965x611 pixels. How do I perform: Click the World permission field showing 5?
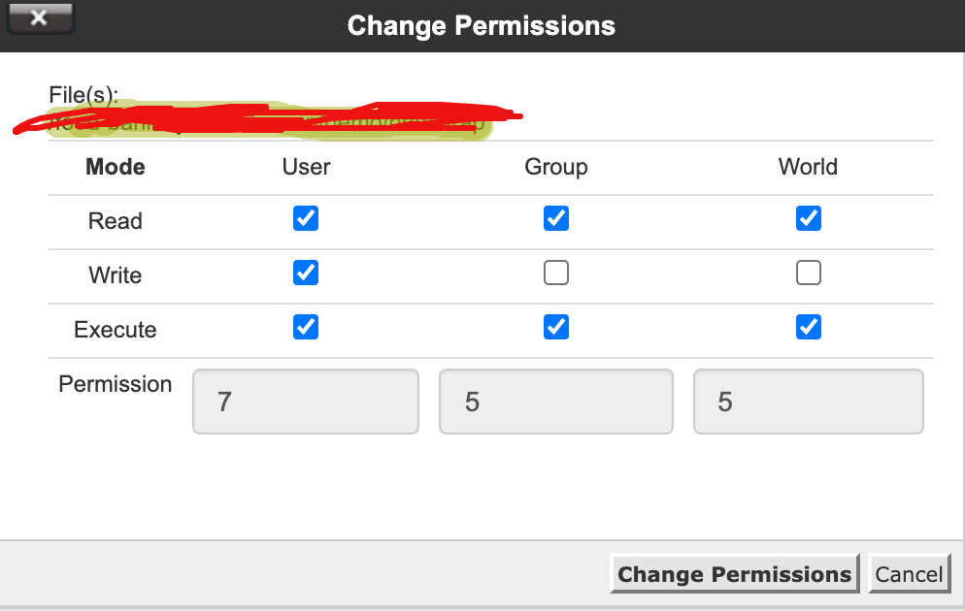pos(809,402)
